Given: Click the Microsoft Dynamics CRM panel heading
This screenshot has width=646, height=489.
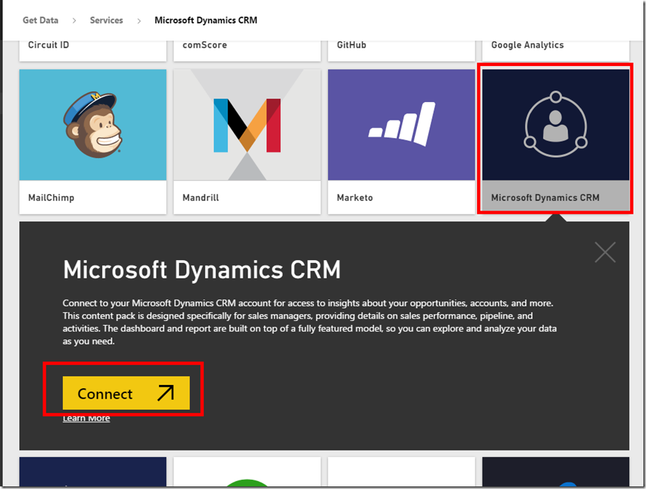Looking at the screenshot, I should (x=202, y=270).
